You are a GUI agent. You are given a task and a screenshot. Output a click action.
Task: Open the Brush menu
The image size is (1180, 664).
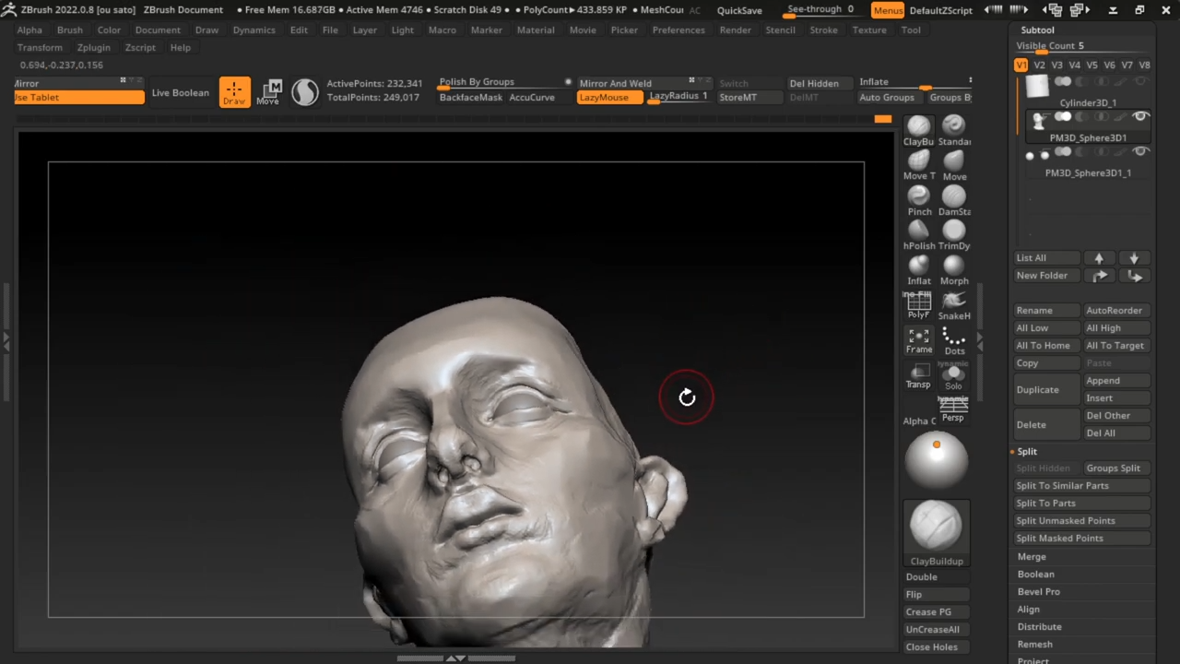[x=69, y=30]
